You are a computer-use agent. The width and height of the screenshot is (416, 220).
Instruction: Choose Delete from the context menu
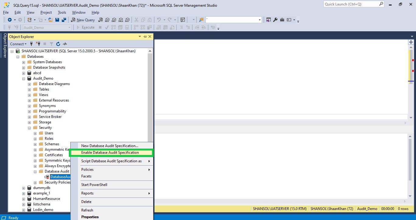86,201
